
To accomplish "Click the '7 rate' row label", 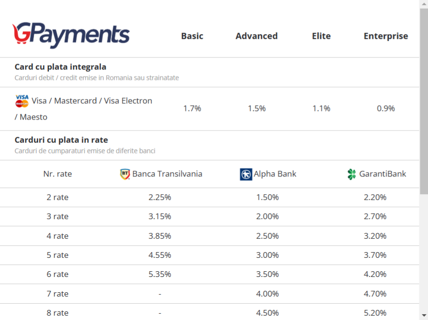I will pos(57,294).
